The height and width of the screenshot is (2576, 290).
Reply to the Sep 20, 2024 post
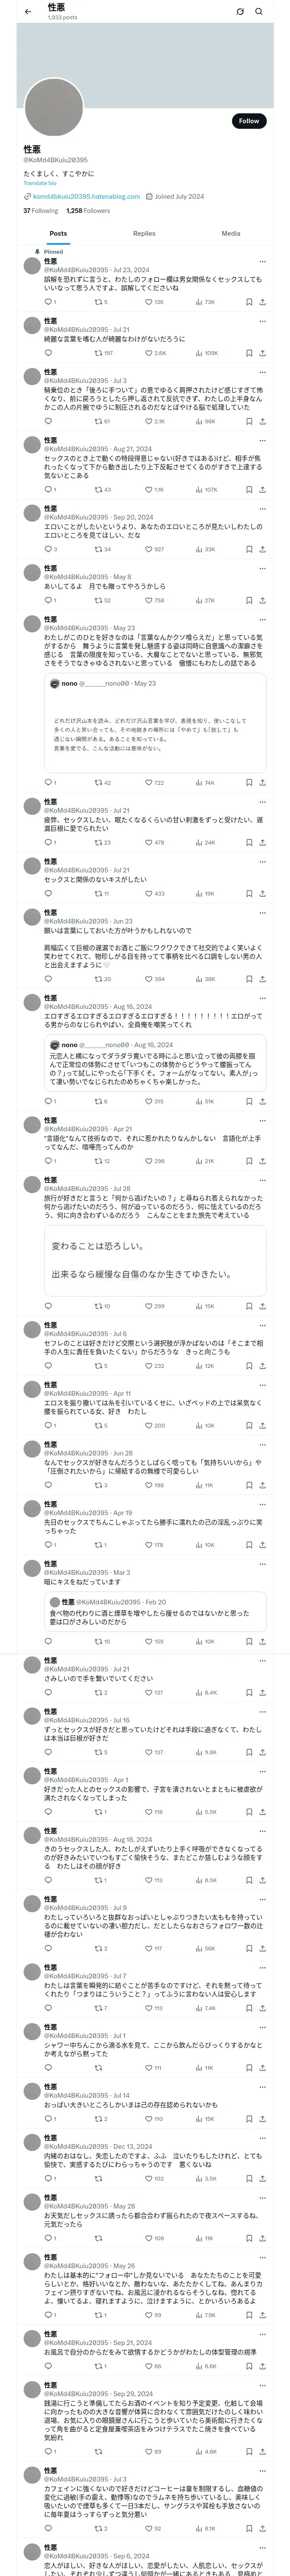pos(47,549)
